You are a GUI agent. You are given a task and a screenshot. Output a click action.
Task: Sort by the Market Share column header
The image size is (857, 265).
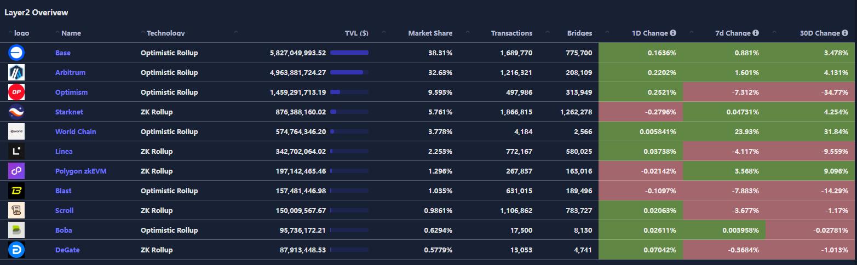pos(430,33)
